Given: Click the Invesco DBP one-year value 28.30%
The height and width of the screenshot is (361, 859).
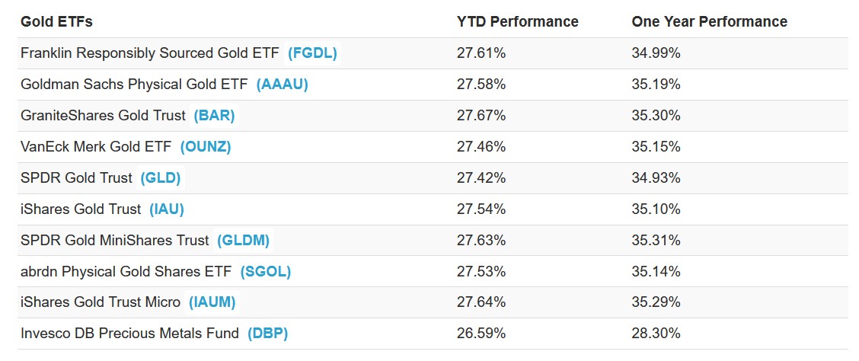Looking at the screenshot, I should [656, 334].
